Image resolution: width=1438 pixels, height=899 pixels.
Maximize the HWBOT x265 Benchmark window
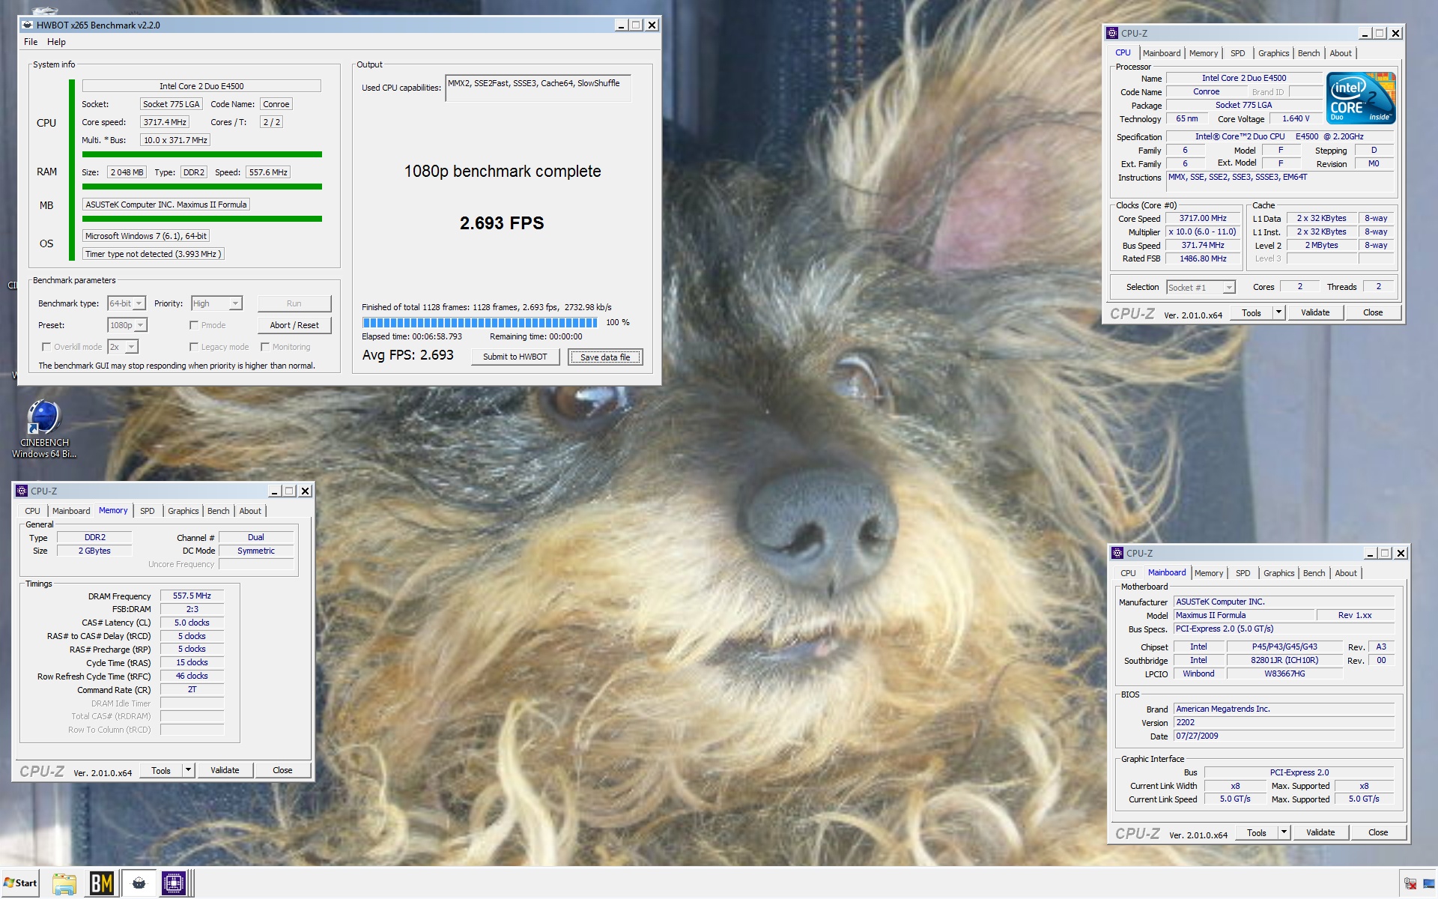pyautogui.click(x=636, y=25)
